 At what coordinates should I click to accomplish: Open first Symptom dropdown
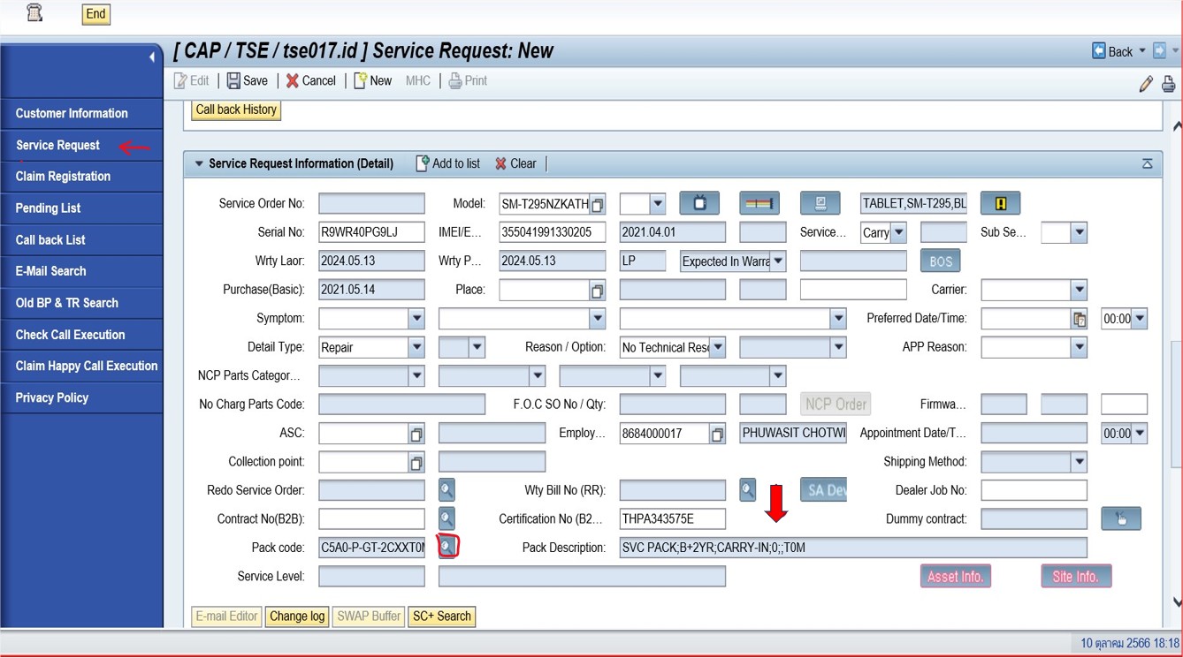tap(416, 318)
